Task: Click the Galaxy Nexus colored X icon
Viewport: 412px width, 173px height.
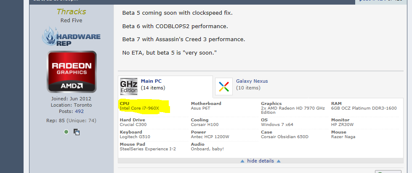Action: [224, 86]
